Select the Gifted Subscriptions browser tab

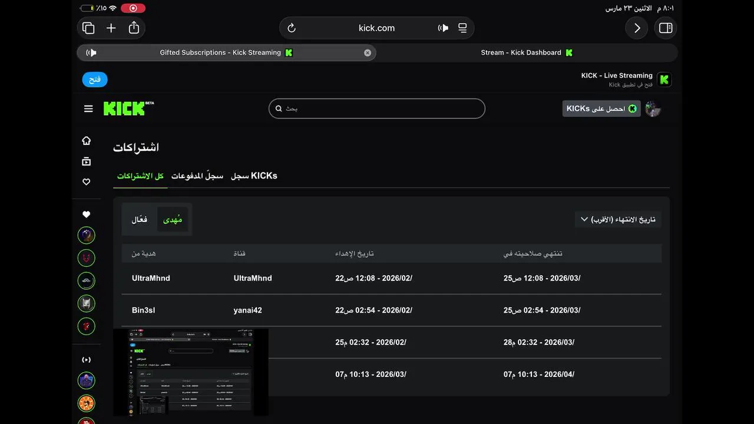(227, 52)
